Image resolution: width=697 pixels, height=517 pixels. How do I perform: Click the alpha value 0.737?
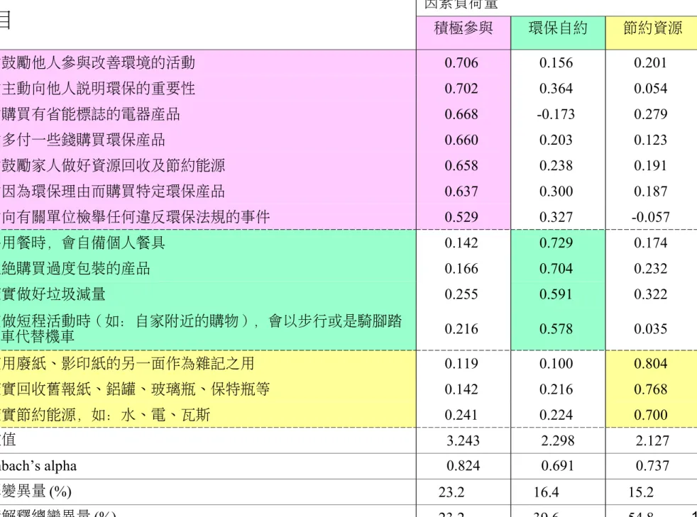tap(652, 466)
